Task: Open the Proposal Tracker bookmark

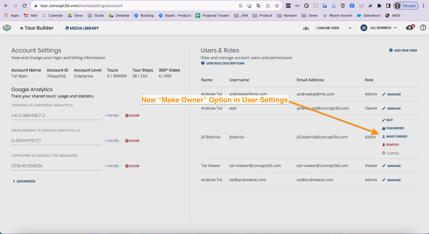Action: coord(212,15)
